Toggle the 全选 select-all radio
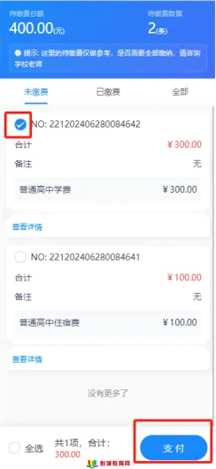This screenshot has width=216, height=469. pyautogui.click(x=14, y=448)
